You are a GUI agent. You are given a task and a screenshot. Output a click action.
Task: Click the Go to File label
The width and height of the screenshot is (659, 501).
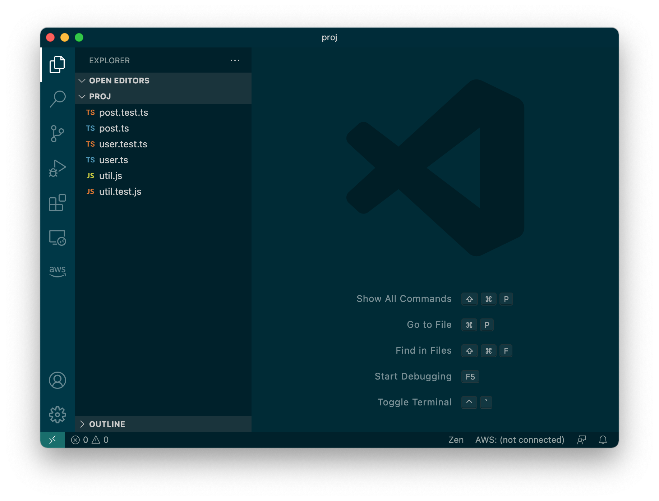pos(429,325)
